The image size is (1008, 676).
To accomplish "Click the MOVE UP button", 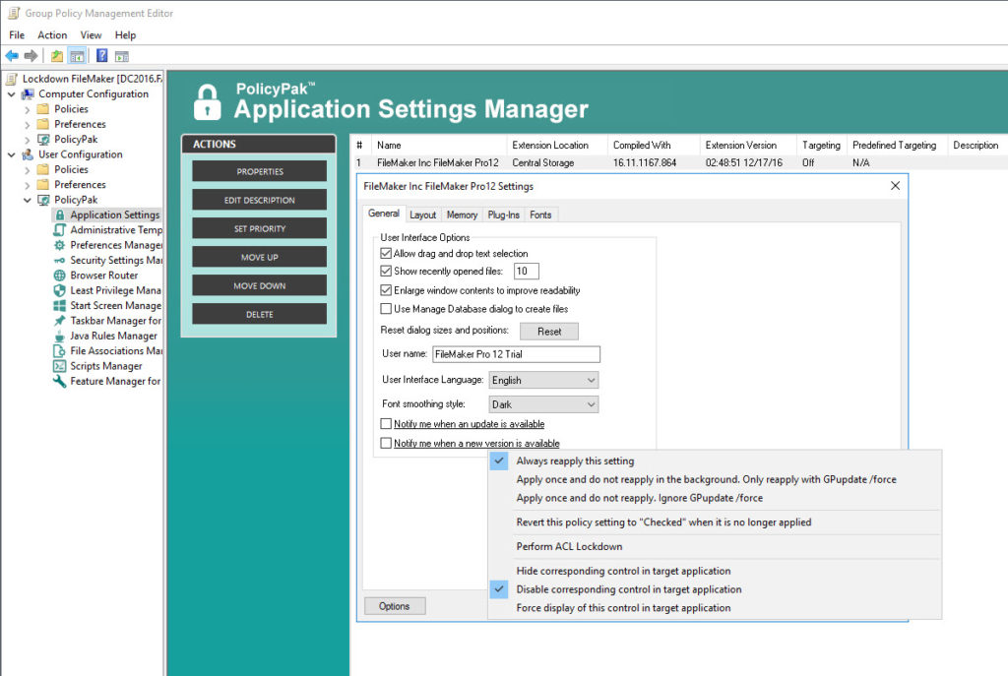I will (x=259, y=257).
